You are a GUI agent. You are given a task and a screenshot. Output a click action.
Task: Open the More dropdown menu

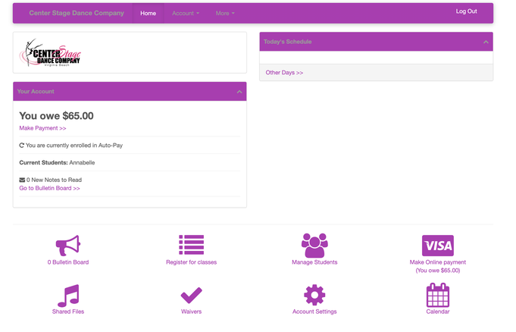coord(225,13)
